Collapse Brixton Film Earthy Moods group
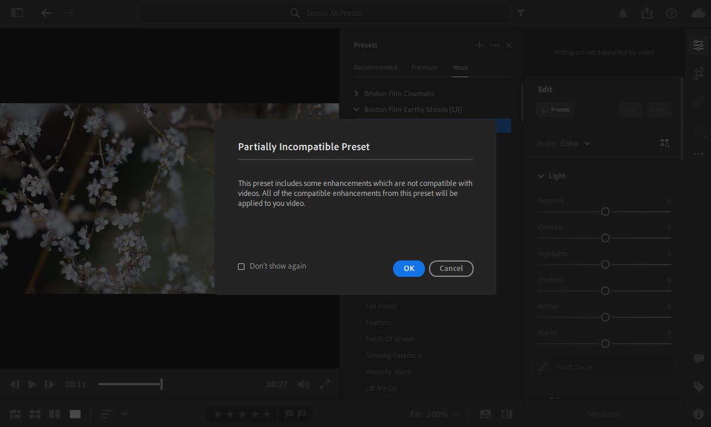Screen dimensions: 711x427 pos(357,110)
